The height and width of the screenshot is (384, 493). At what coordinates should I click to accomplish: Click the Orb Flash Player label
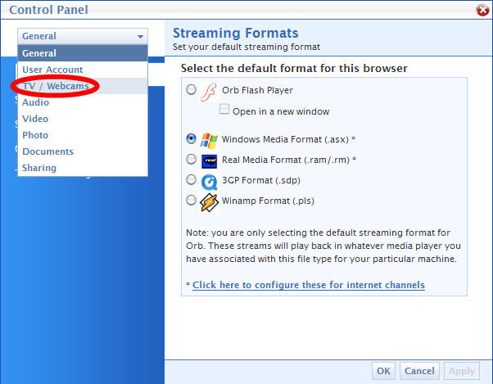[257, 90]
